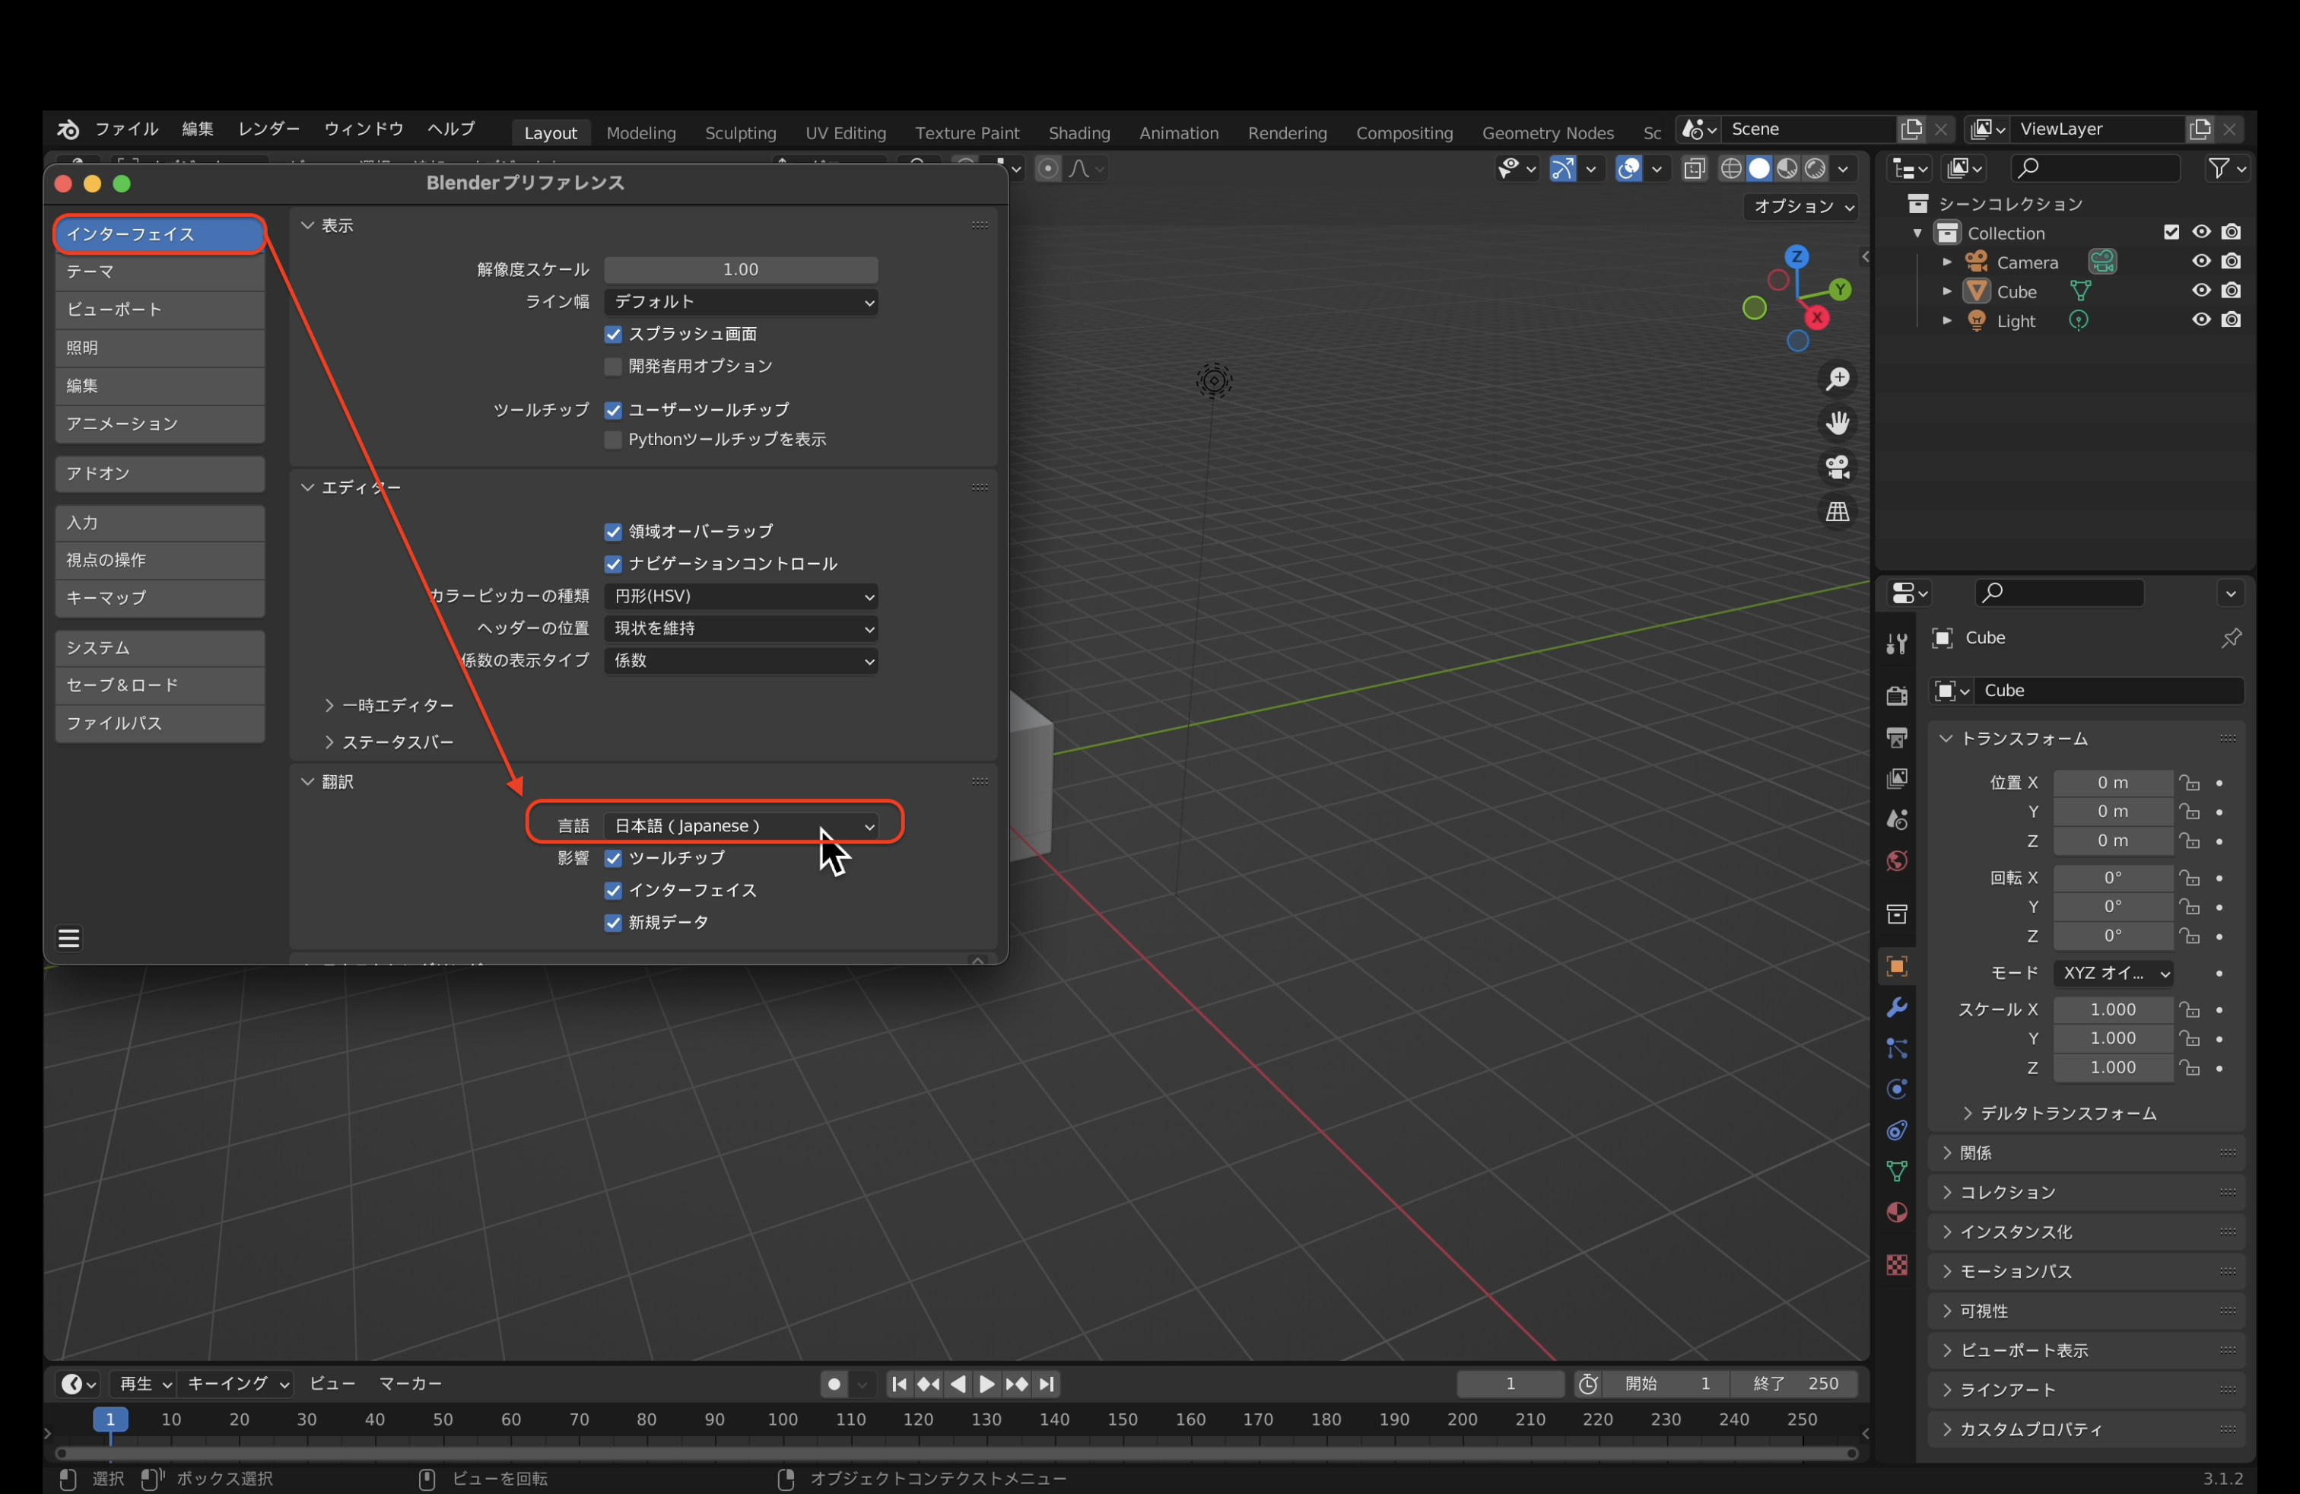The width and height of the screenshot is (2300, 1494).
Task: Toggle X-ray mode icon in header
Action: pos(1694,169)
